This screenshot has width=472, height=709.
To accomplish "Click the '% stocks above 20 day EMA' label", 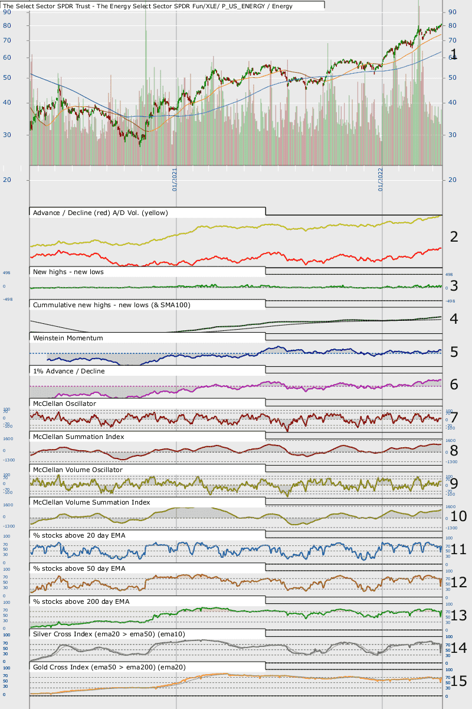I will 80,535.
